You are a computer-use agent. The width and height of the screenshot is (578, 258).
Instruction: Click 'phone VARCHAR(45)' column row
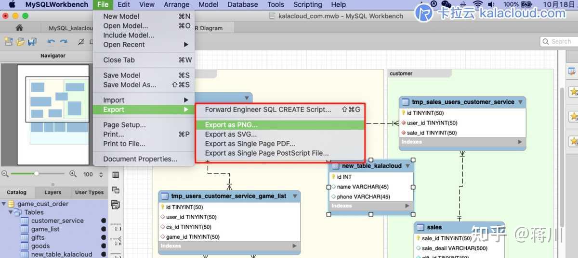point(371,197)
